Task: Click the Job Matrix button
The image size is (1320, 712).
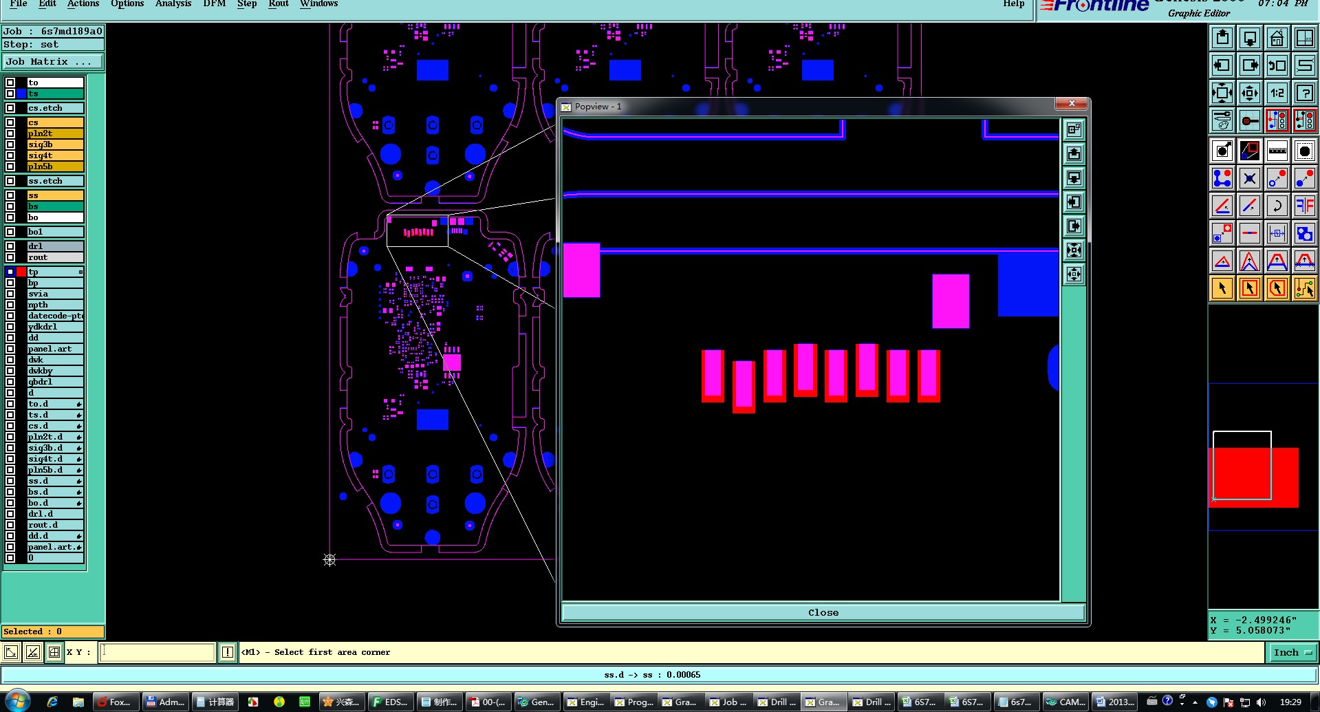Action: coord(53,62)
